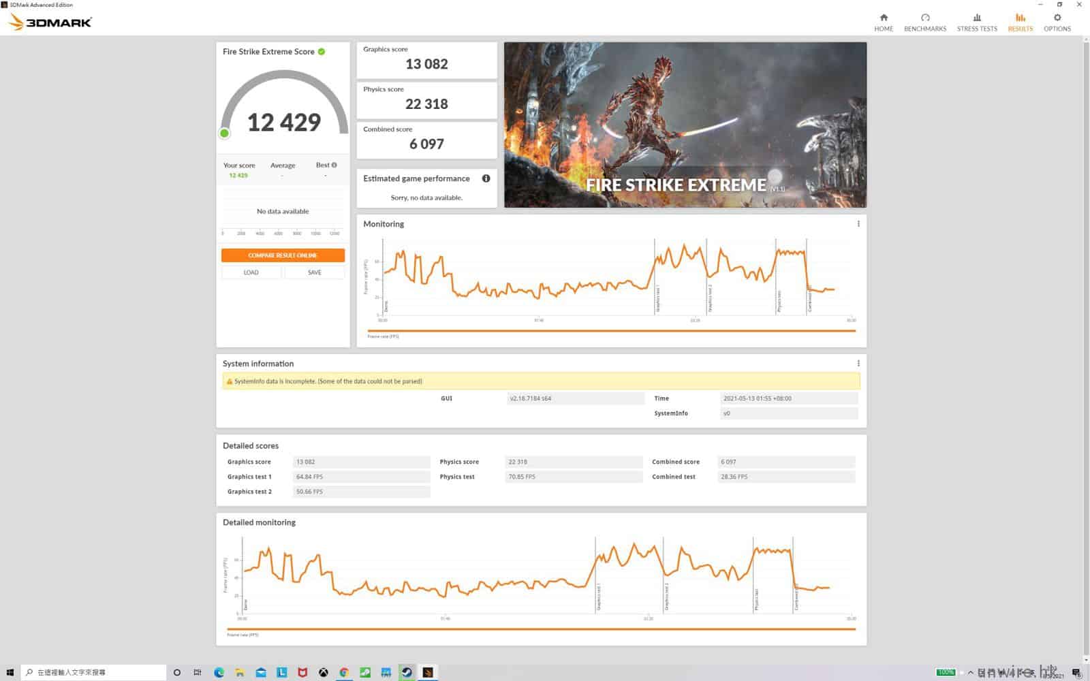Screen dimensions: 1090x681
Task: Click Compare Result Online button
Action: coord(283,255)
